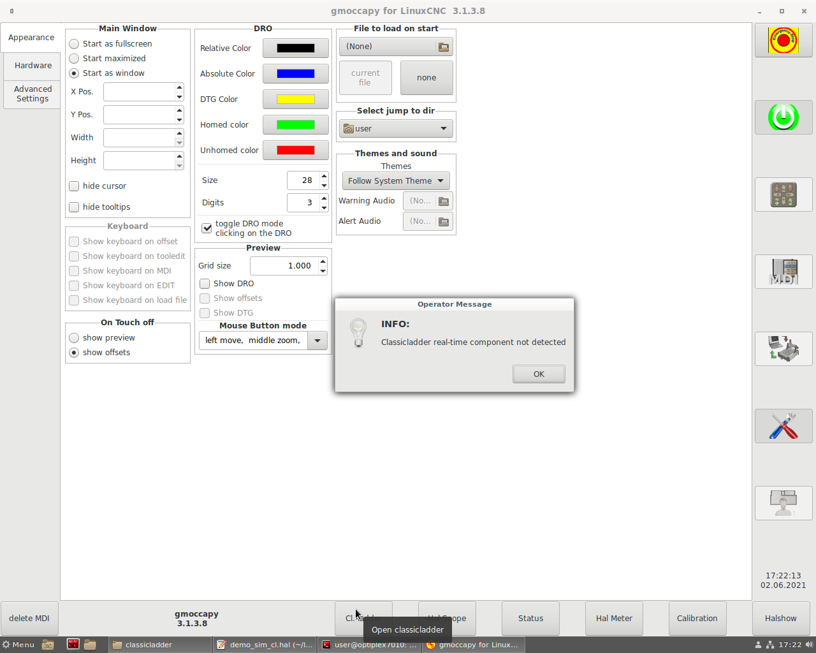Pick DTG Color yellow swatch
816x653 pixels.
coord(296,99)
